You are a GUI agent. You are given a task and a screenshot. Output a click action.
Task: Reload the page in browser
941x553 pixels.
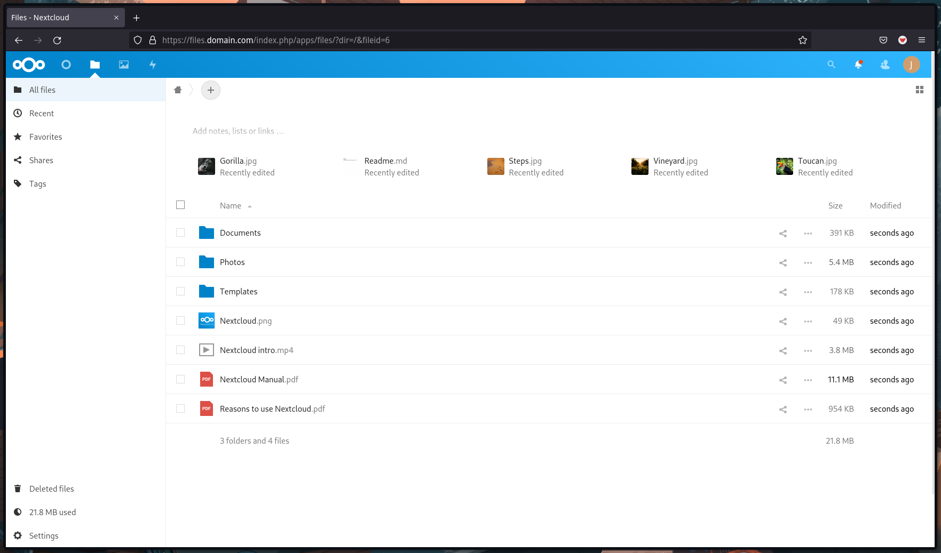(57, 40)
